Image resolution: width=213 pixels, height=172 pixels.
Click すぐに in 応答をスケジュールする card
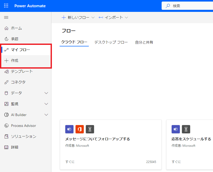pyautogui.click(x=176, y=162)
